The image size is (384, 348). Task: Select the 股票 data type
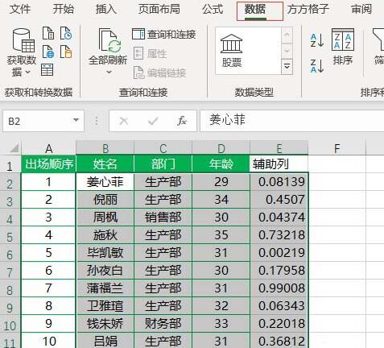coord(232,51)
